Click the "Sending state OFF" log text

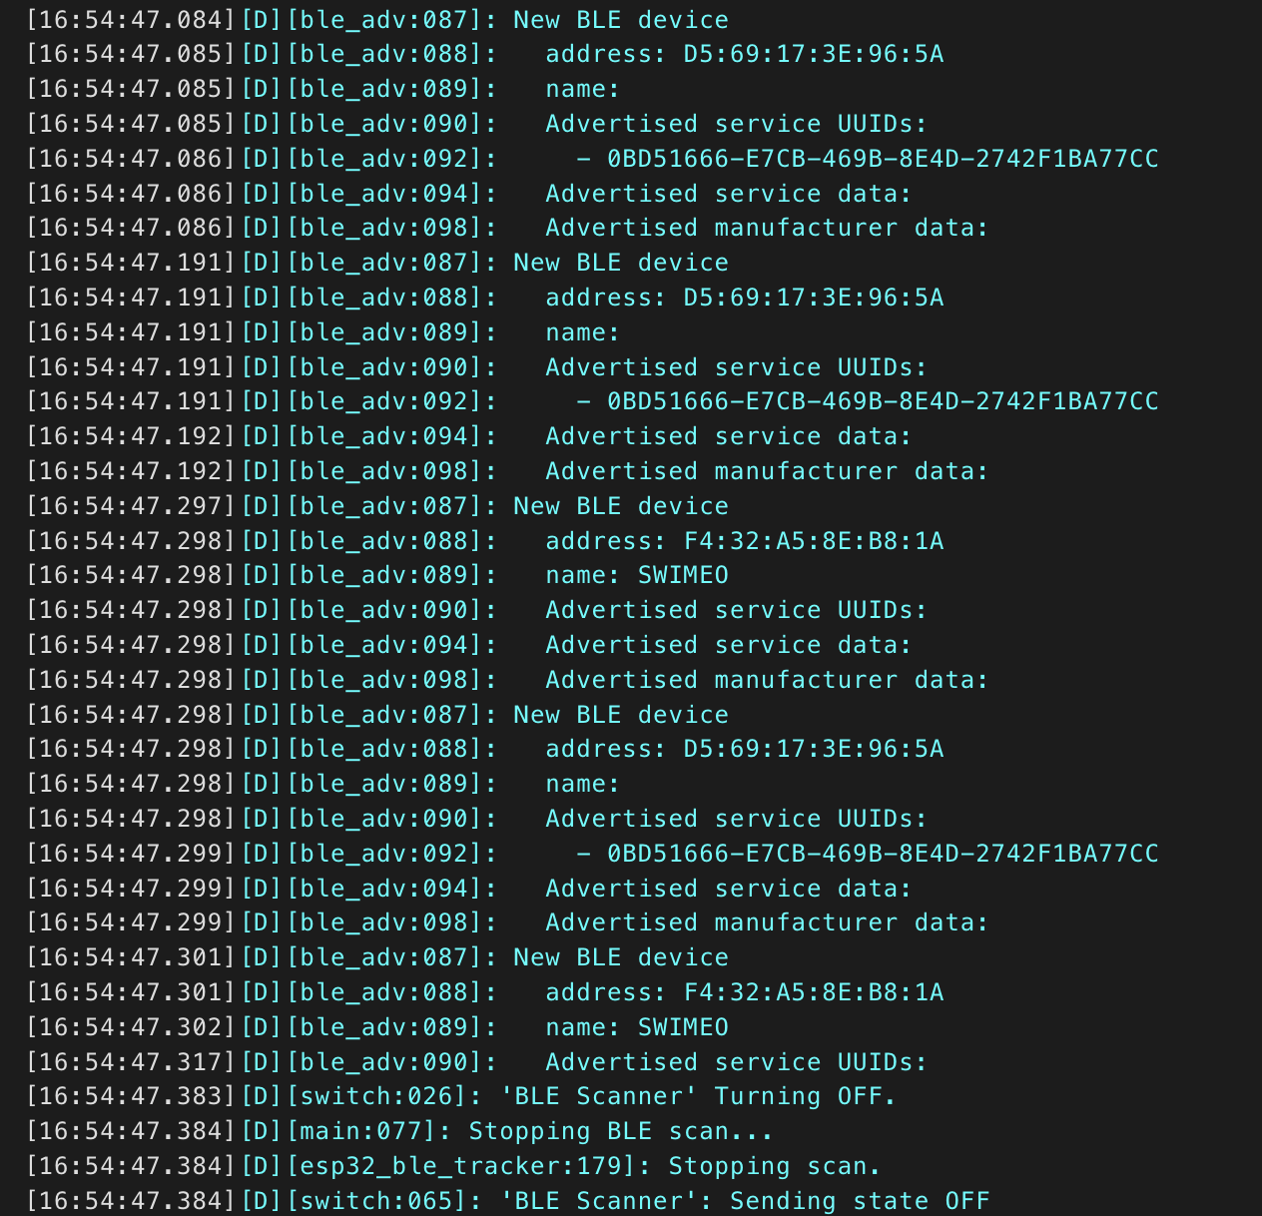859,1201
